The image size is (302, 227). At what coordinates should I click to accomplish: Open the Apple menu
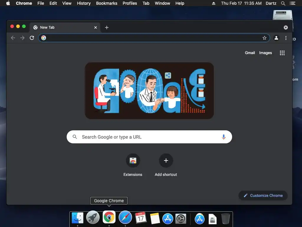pyautogui.click(x=8, y=3)
